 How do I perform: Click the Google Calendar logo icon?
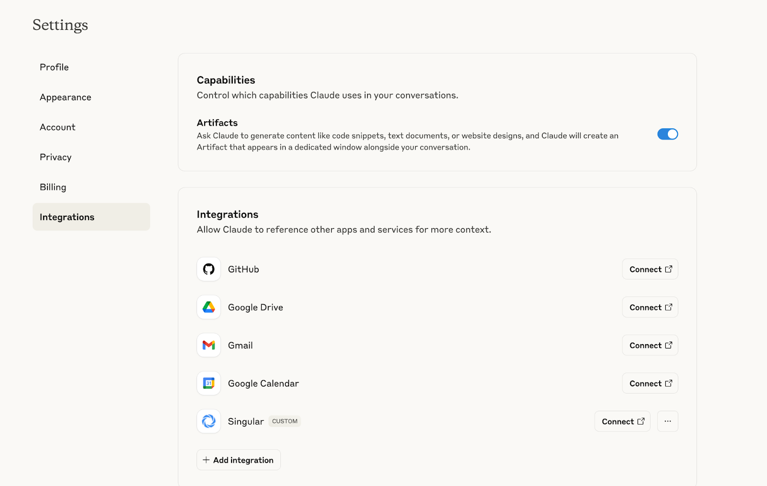209,383
